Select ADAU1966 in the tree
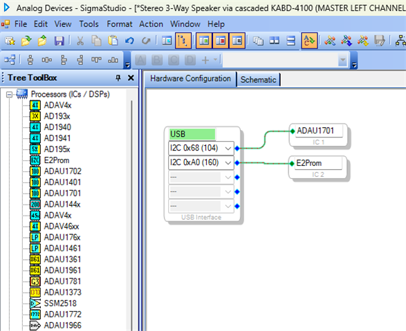The height and width of the screenshot is (331, 406). tap(63, 325)
